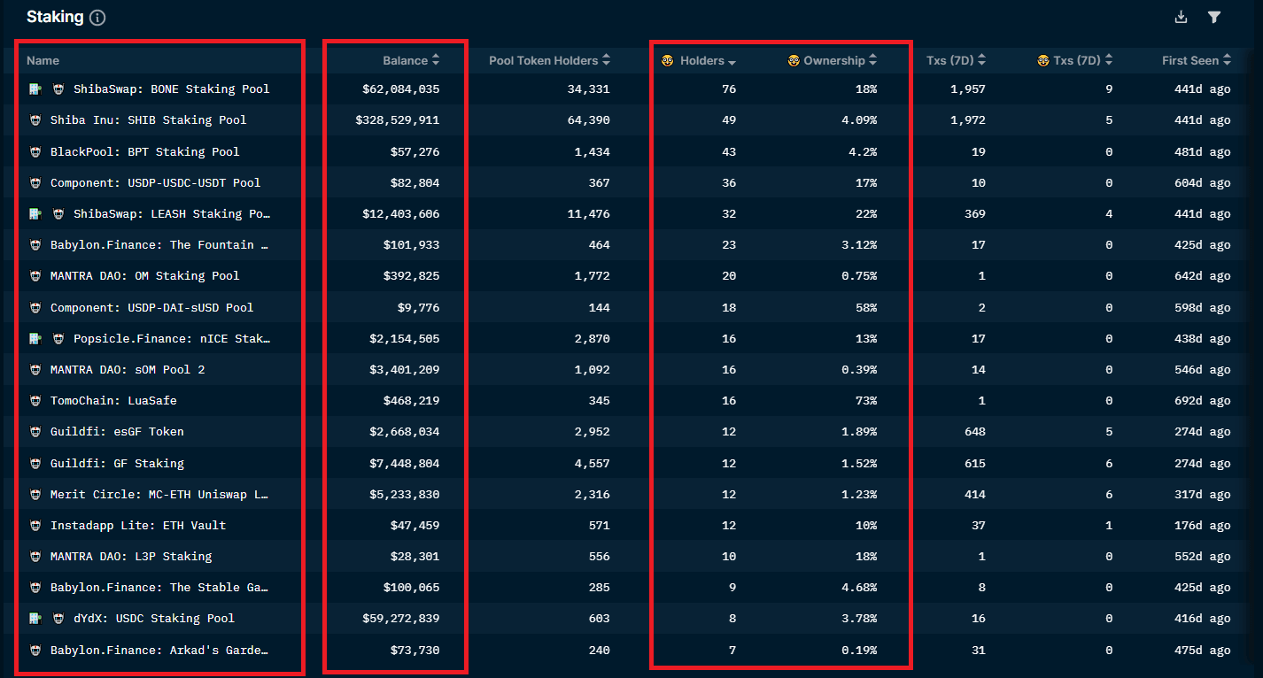This screenshot has width=1263, height=678.
Task: Open Instadapp Lite: ETH Vault
Action: pyautogui.click(x=138, y=526)
